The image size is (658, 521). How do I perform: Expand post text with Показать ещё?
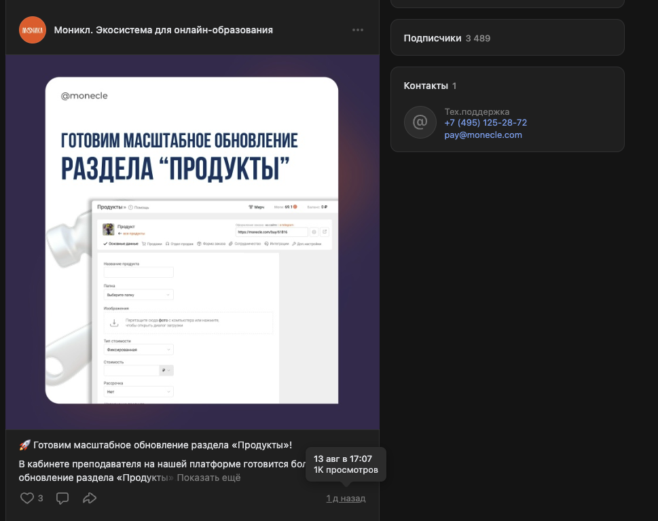pyautogui.click(x=208, y=478)
